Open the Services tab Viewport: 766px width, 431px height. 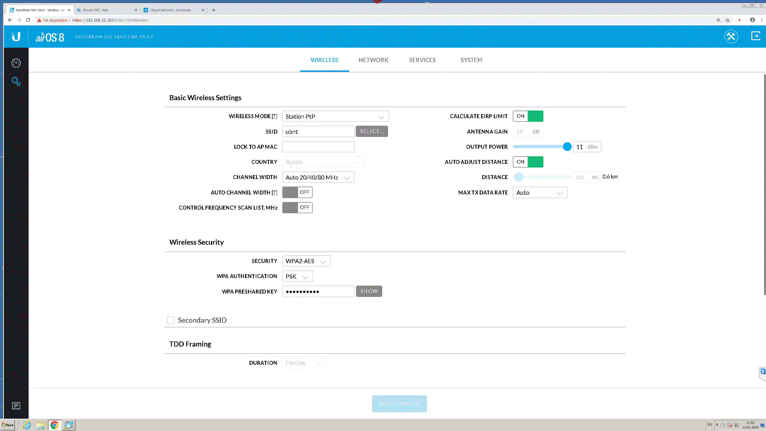click(422, 60)
